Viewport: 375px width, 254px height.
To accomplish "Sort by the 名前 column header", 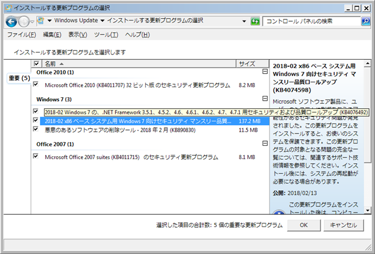I will tap(139, 64).
